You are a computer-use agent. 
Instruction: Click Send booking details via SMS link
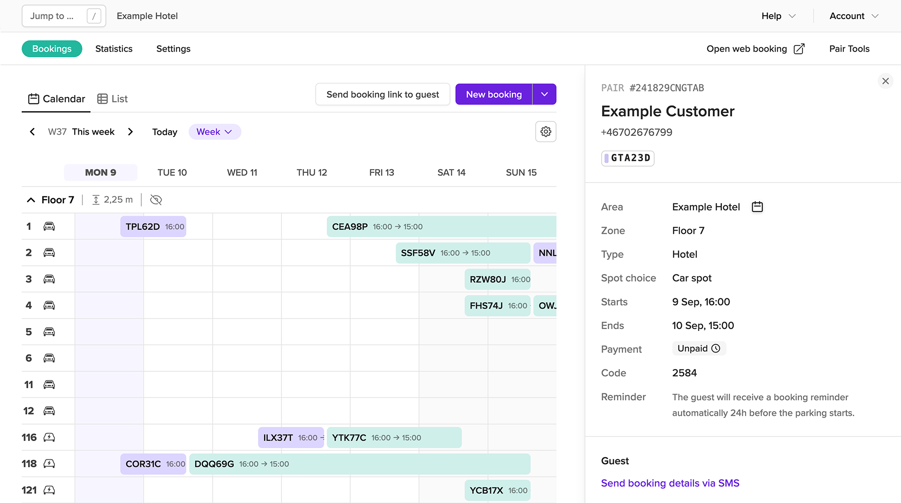click(670, 483)
